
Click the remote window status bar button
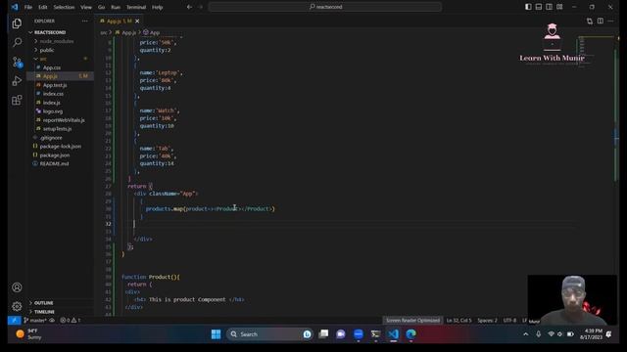pyautogui.click(x=14, y=320)
